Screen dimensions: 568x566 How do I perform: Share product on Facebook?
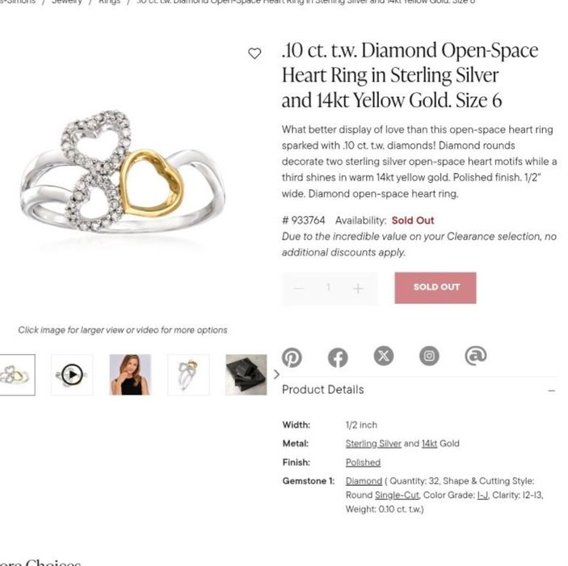tap(338, 357)
